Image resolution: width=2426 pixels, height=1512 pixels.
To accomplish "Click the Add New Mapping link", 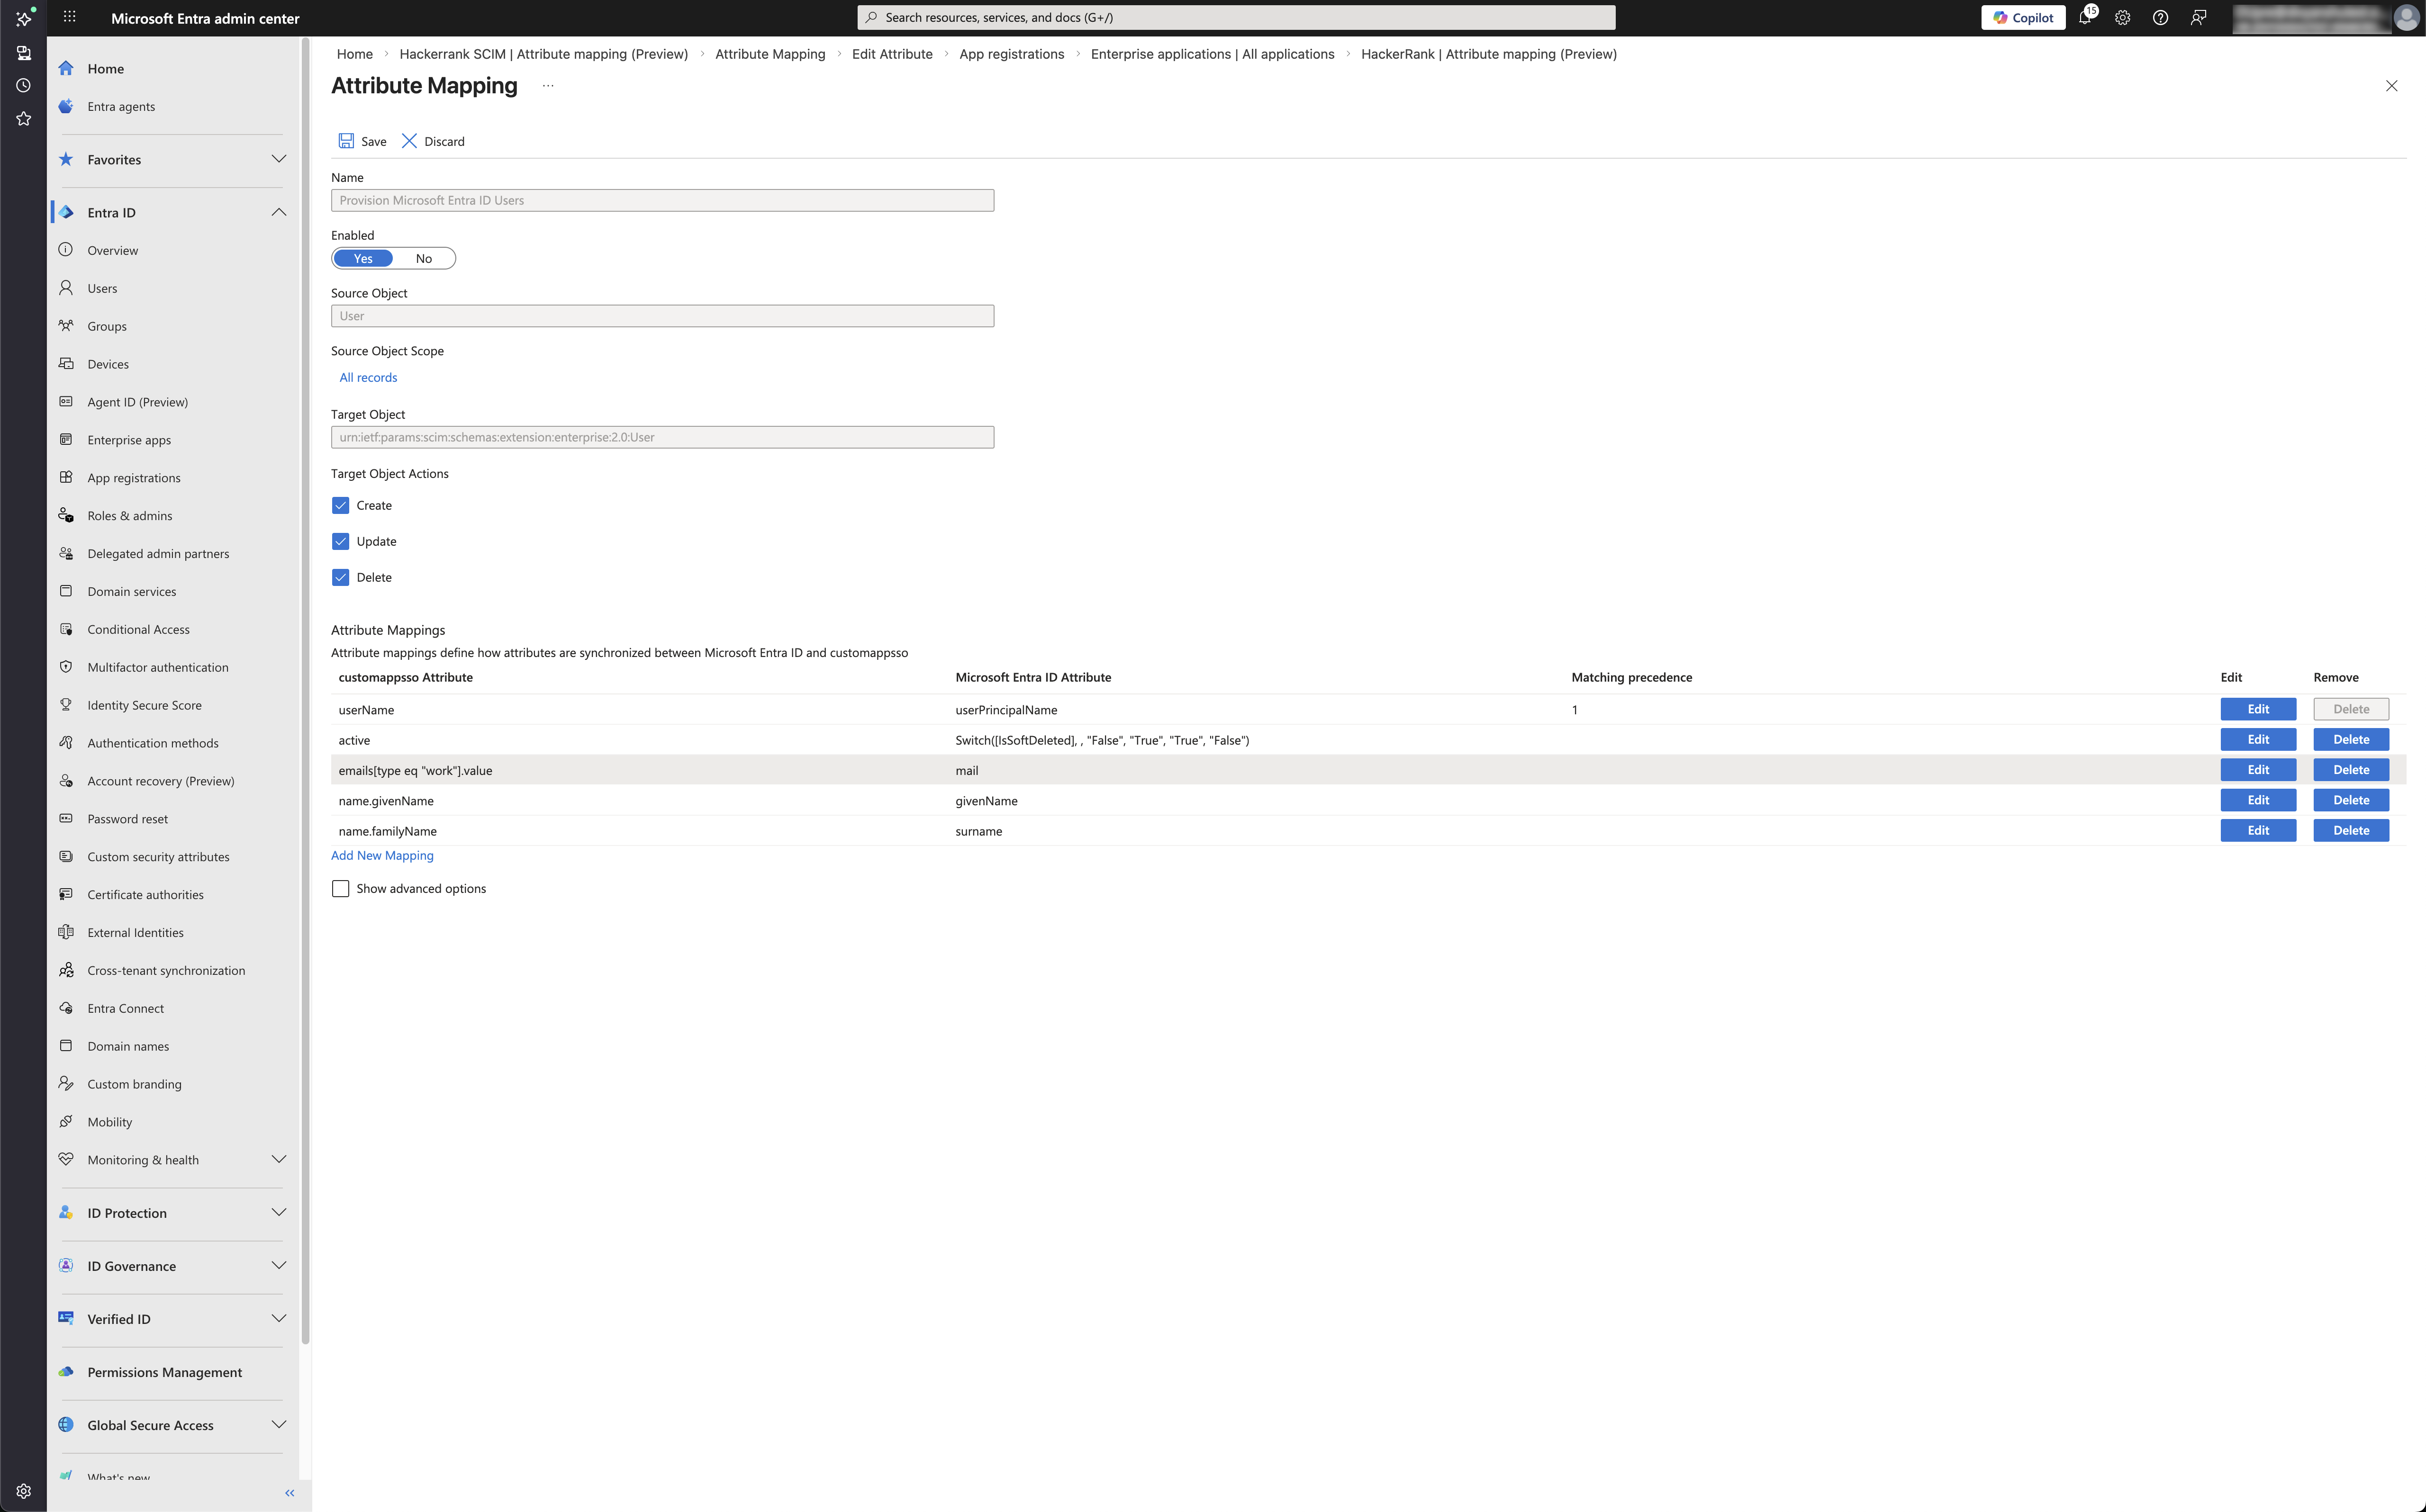I will [x=382, y=856].
